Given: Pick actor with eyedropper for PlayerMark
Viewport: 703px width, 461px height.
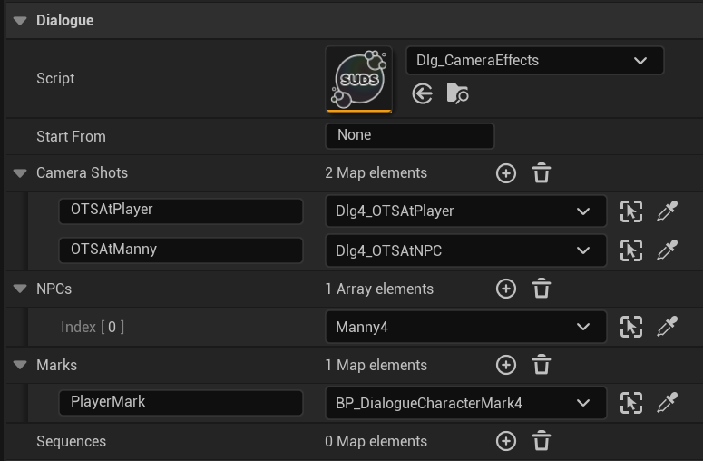Looking at the screenshot, I should point(667,404).
